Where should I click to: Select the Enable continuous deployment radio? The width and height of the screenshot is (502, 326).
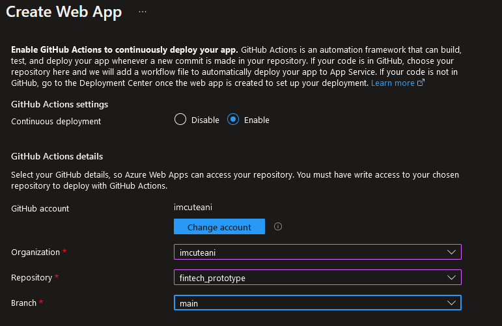tap(233, 119)
